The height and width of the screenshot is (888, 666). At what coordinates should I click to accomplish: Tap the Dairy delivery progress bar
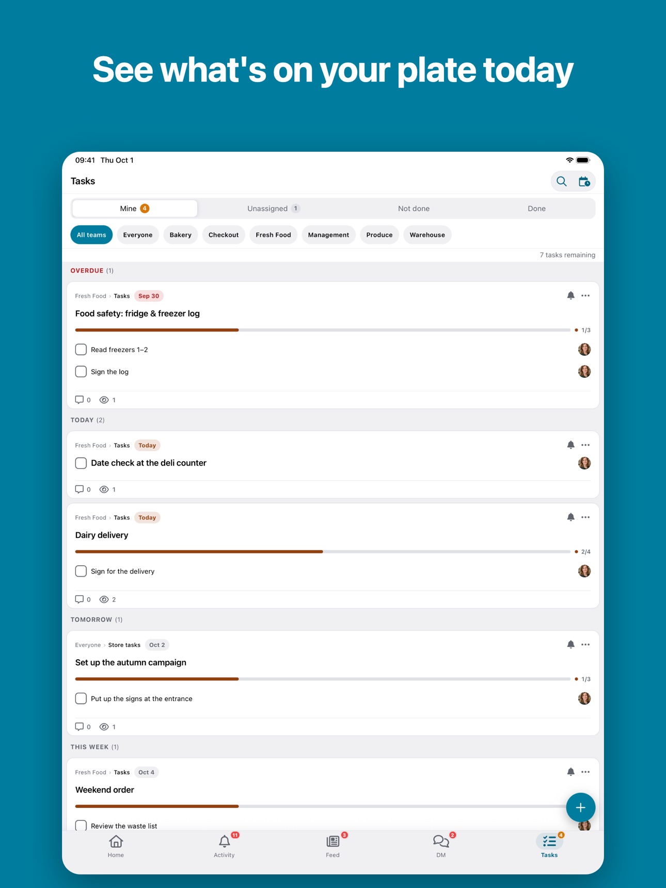323,552
